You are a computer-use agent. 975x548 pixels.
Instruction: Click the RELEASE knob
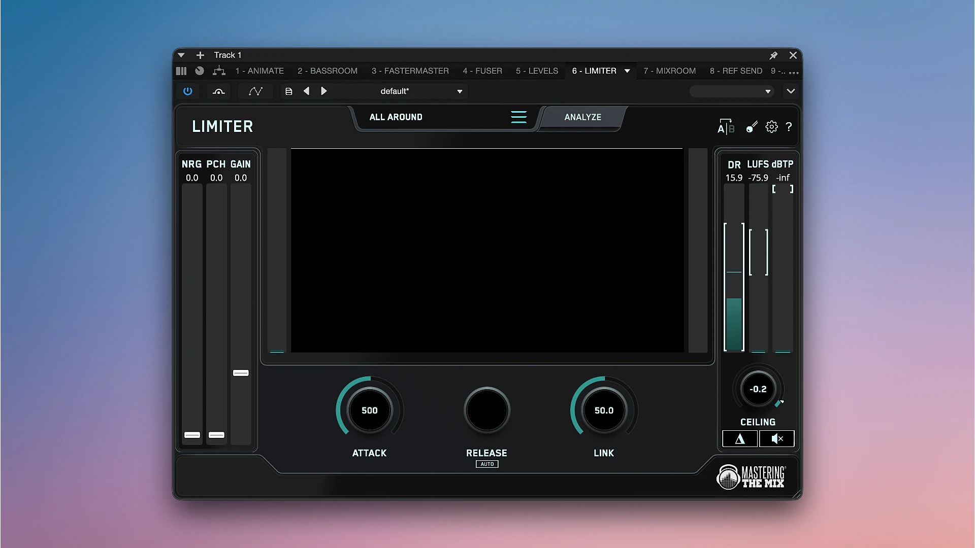[487, 410]
